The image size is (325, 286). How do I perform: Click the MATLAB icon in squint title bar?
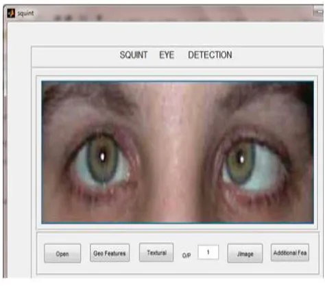(x=11, y=13)
